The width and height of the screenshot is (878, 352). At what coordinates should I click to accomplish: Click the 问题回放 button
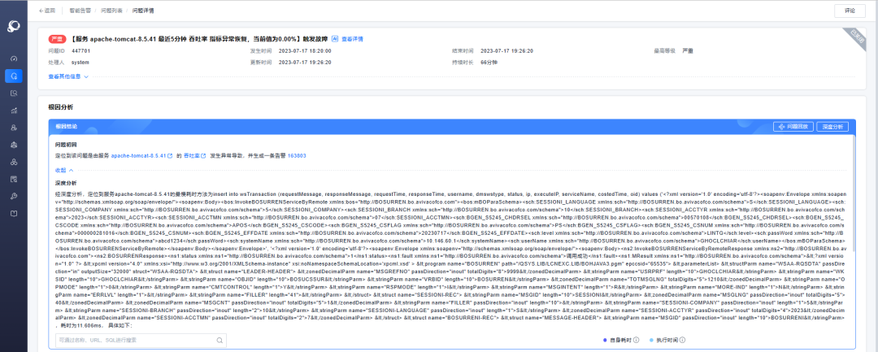792,127
